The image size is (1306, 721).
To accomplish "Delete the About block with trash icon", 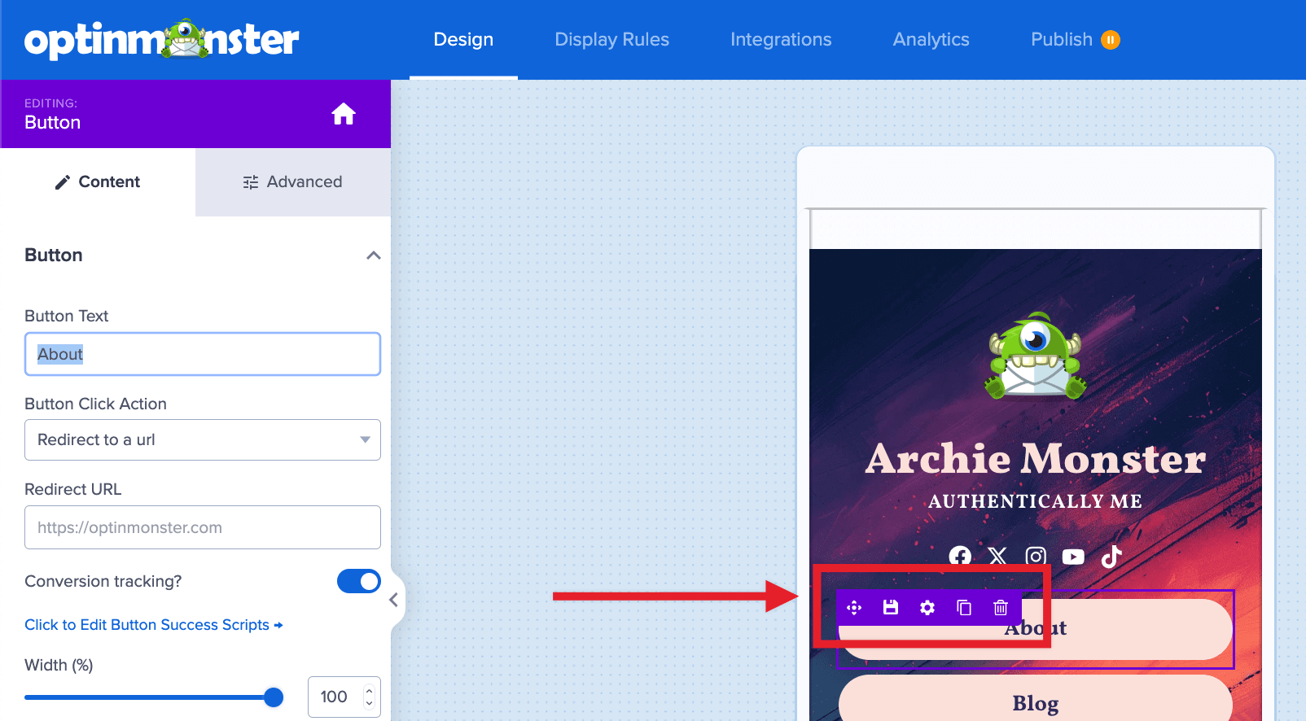I will pos(1001,608).
